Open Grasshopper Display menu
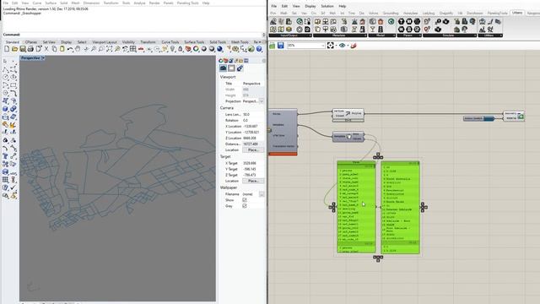 pos(310,6)
